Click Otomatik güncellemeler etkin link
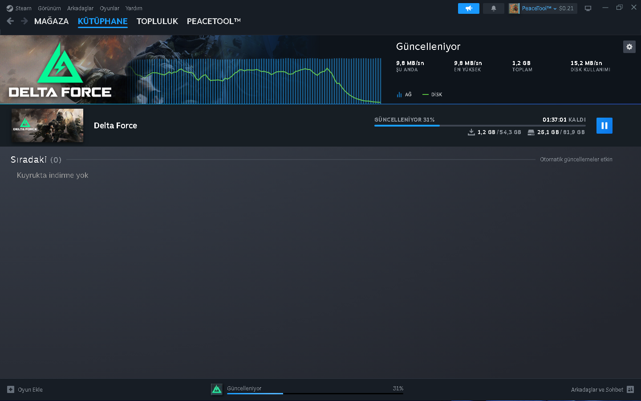 (x=576, y=160)
